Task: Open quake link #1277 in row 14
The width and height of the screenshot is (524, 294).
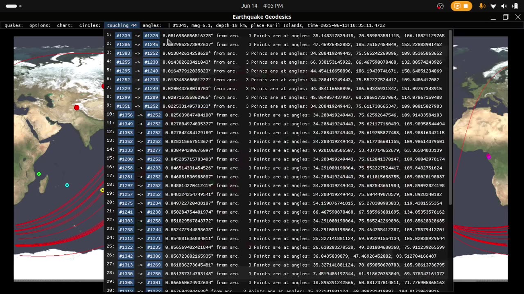Action: coord(154,150)
